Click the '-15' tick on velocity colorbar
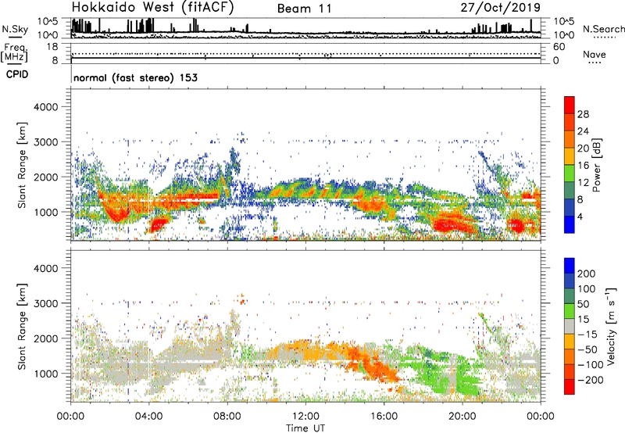This screenshot has height=433, width=625. (587, 335)
